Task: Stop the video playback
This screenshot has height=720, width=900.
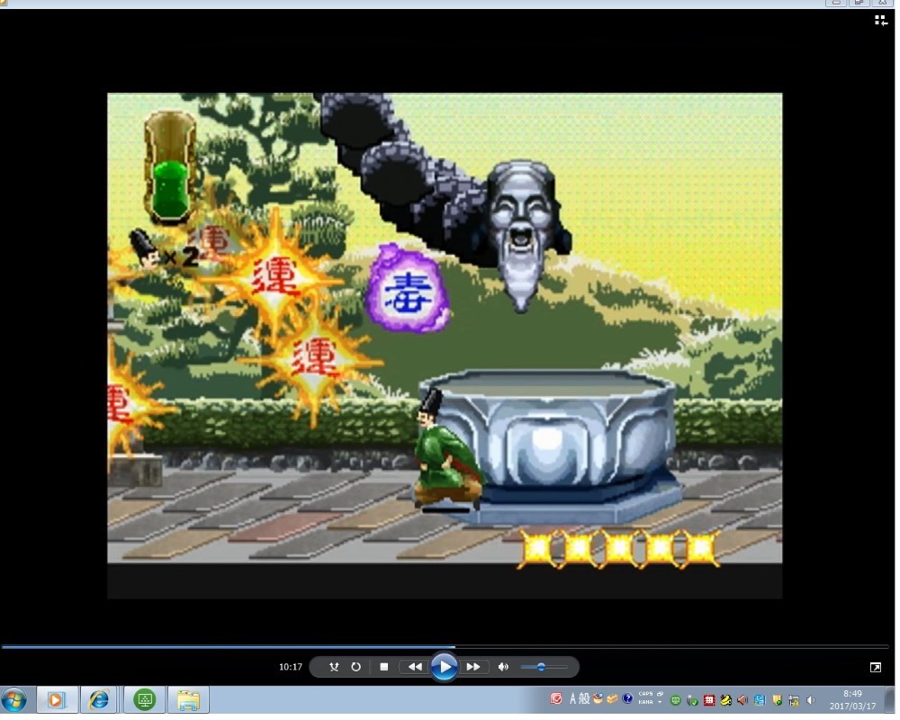Action: (384, 667)
